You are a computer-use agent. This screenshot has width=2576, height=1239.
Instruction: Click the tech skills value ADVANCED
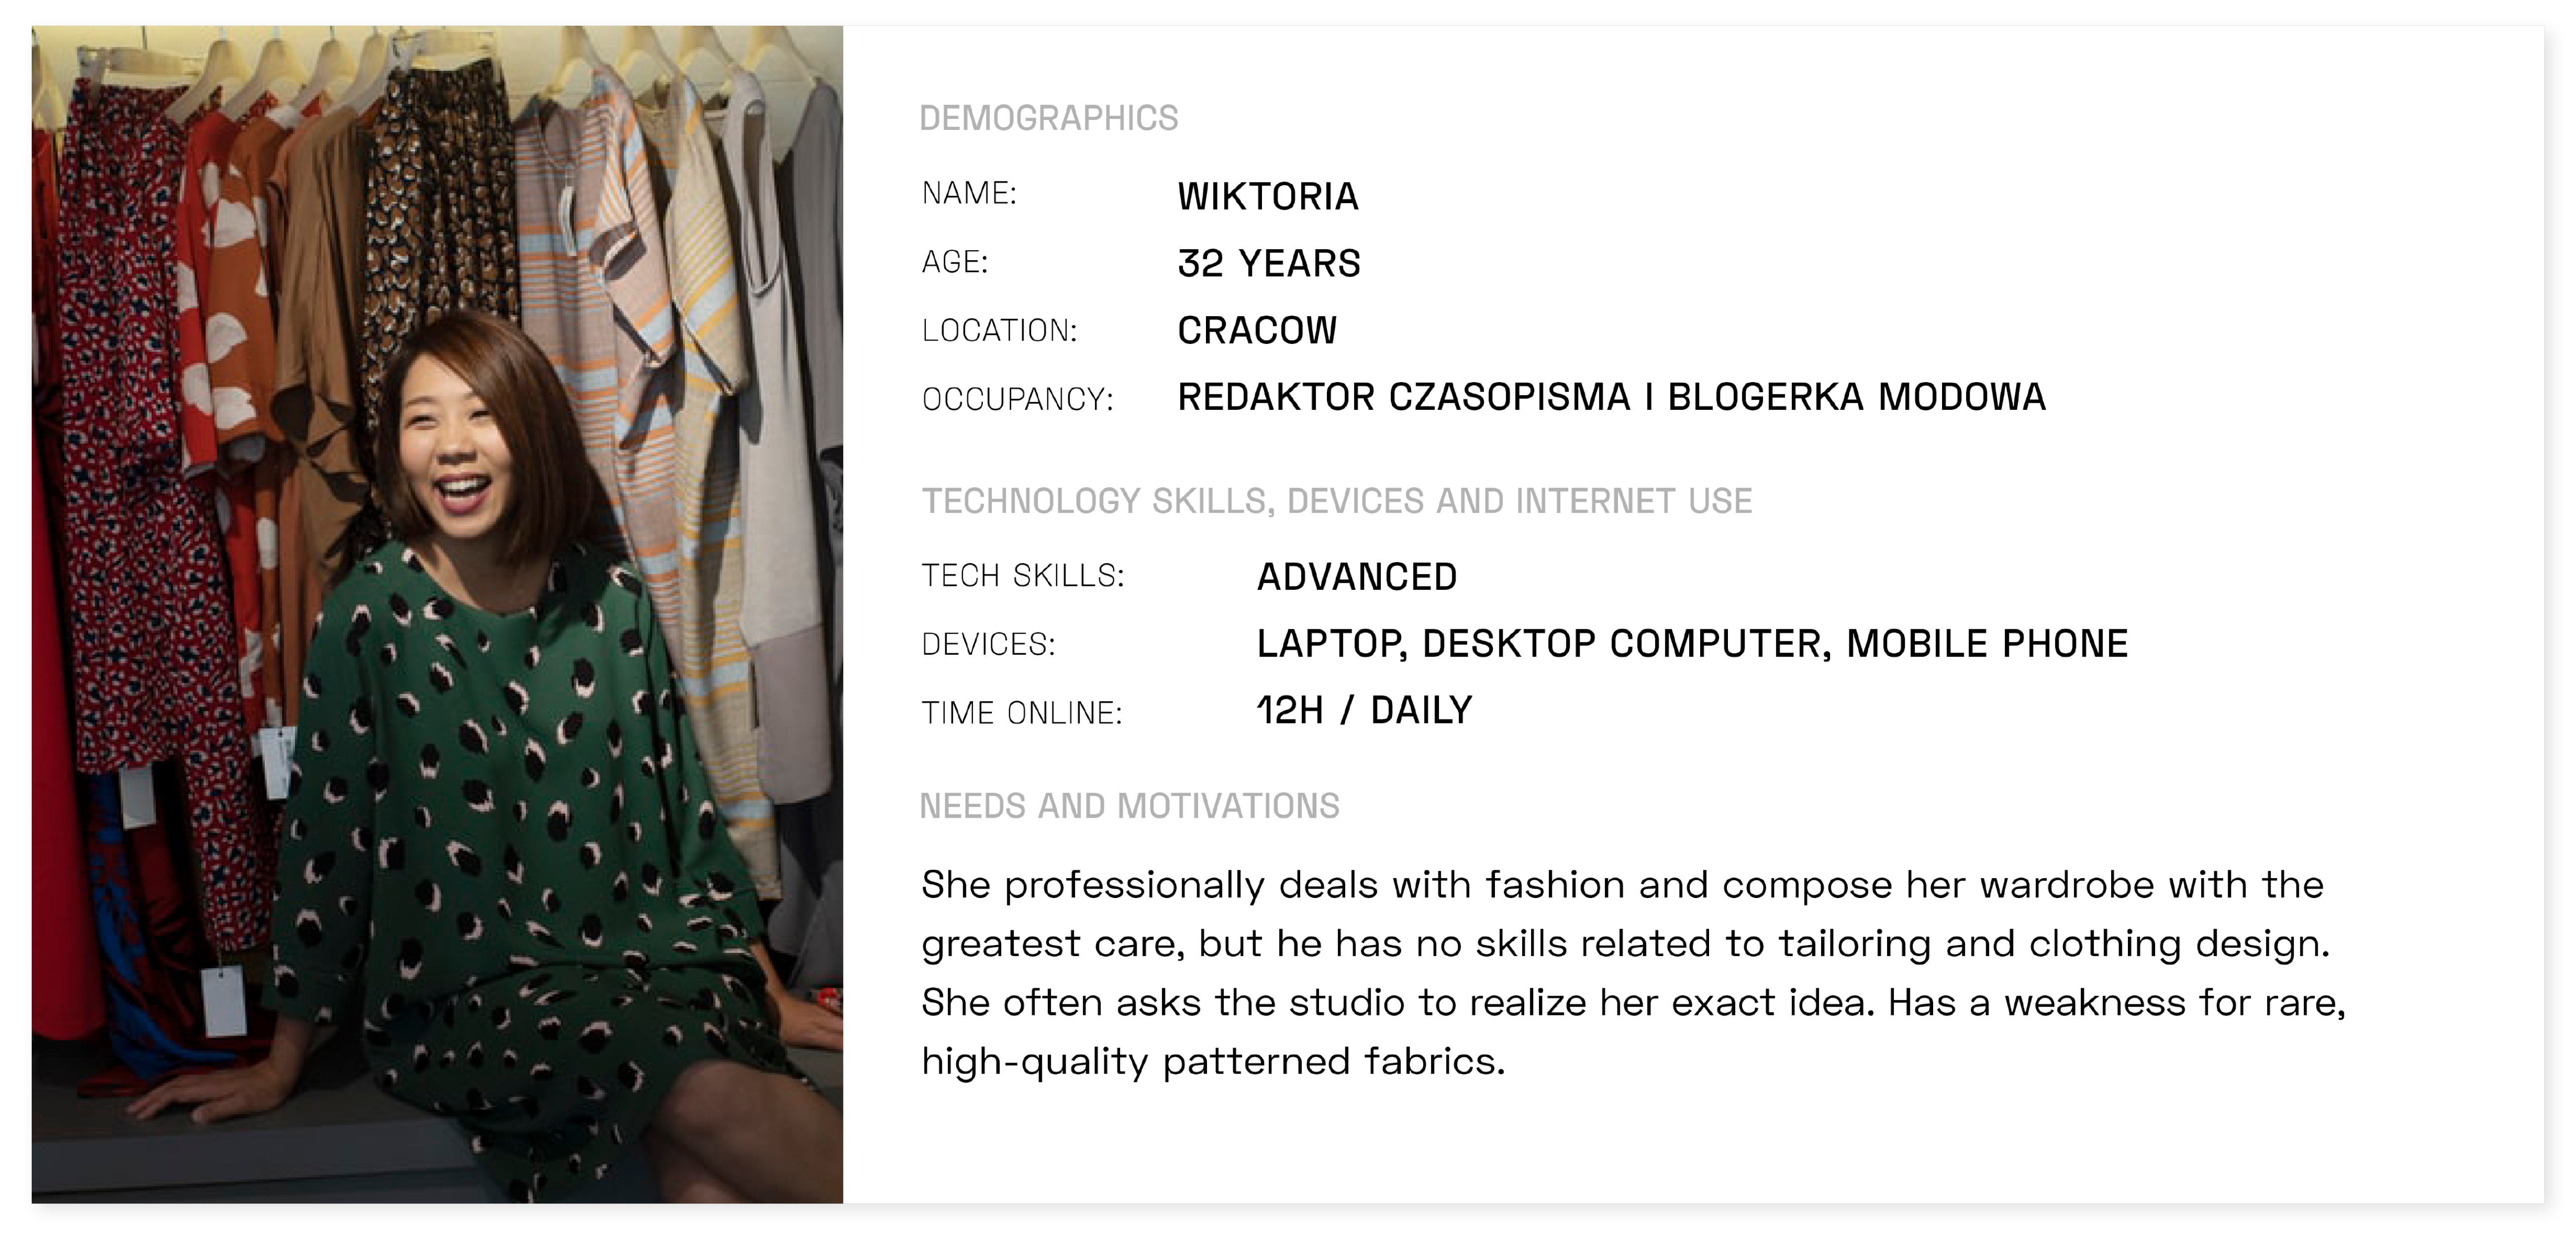[1357, 577]
